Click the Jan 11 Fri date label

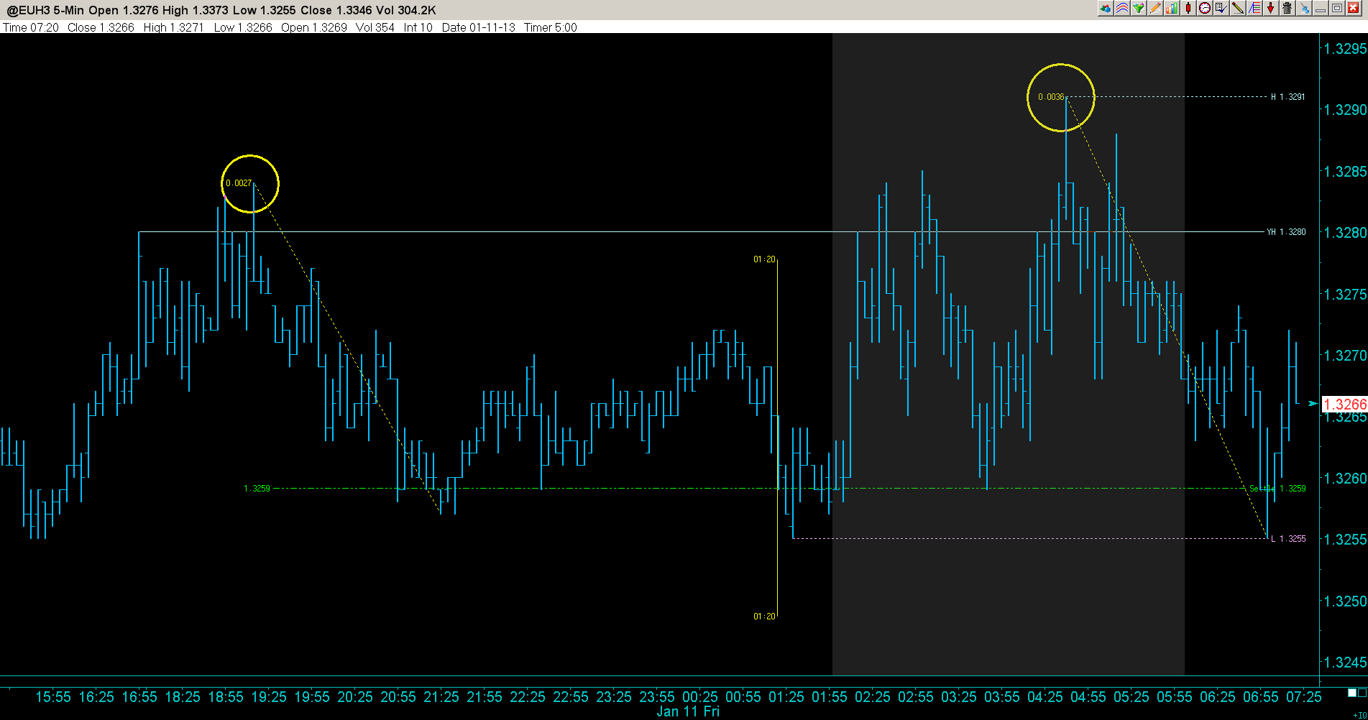tap(688, 711)
